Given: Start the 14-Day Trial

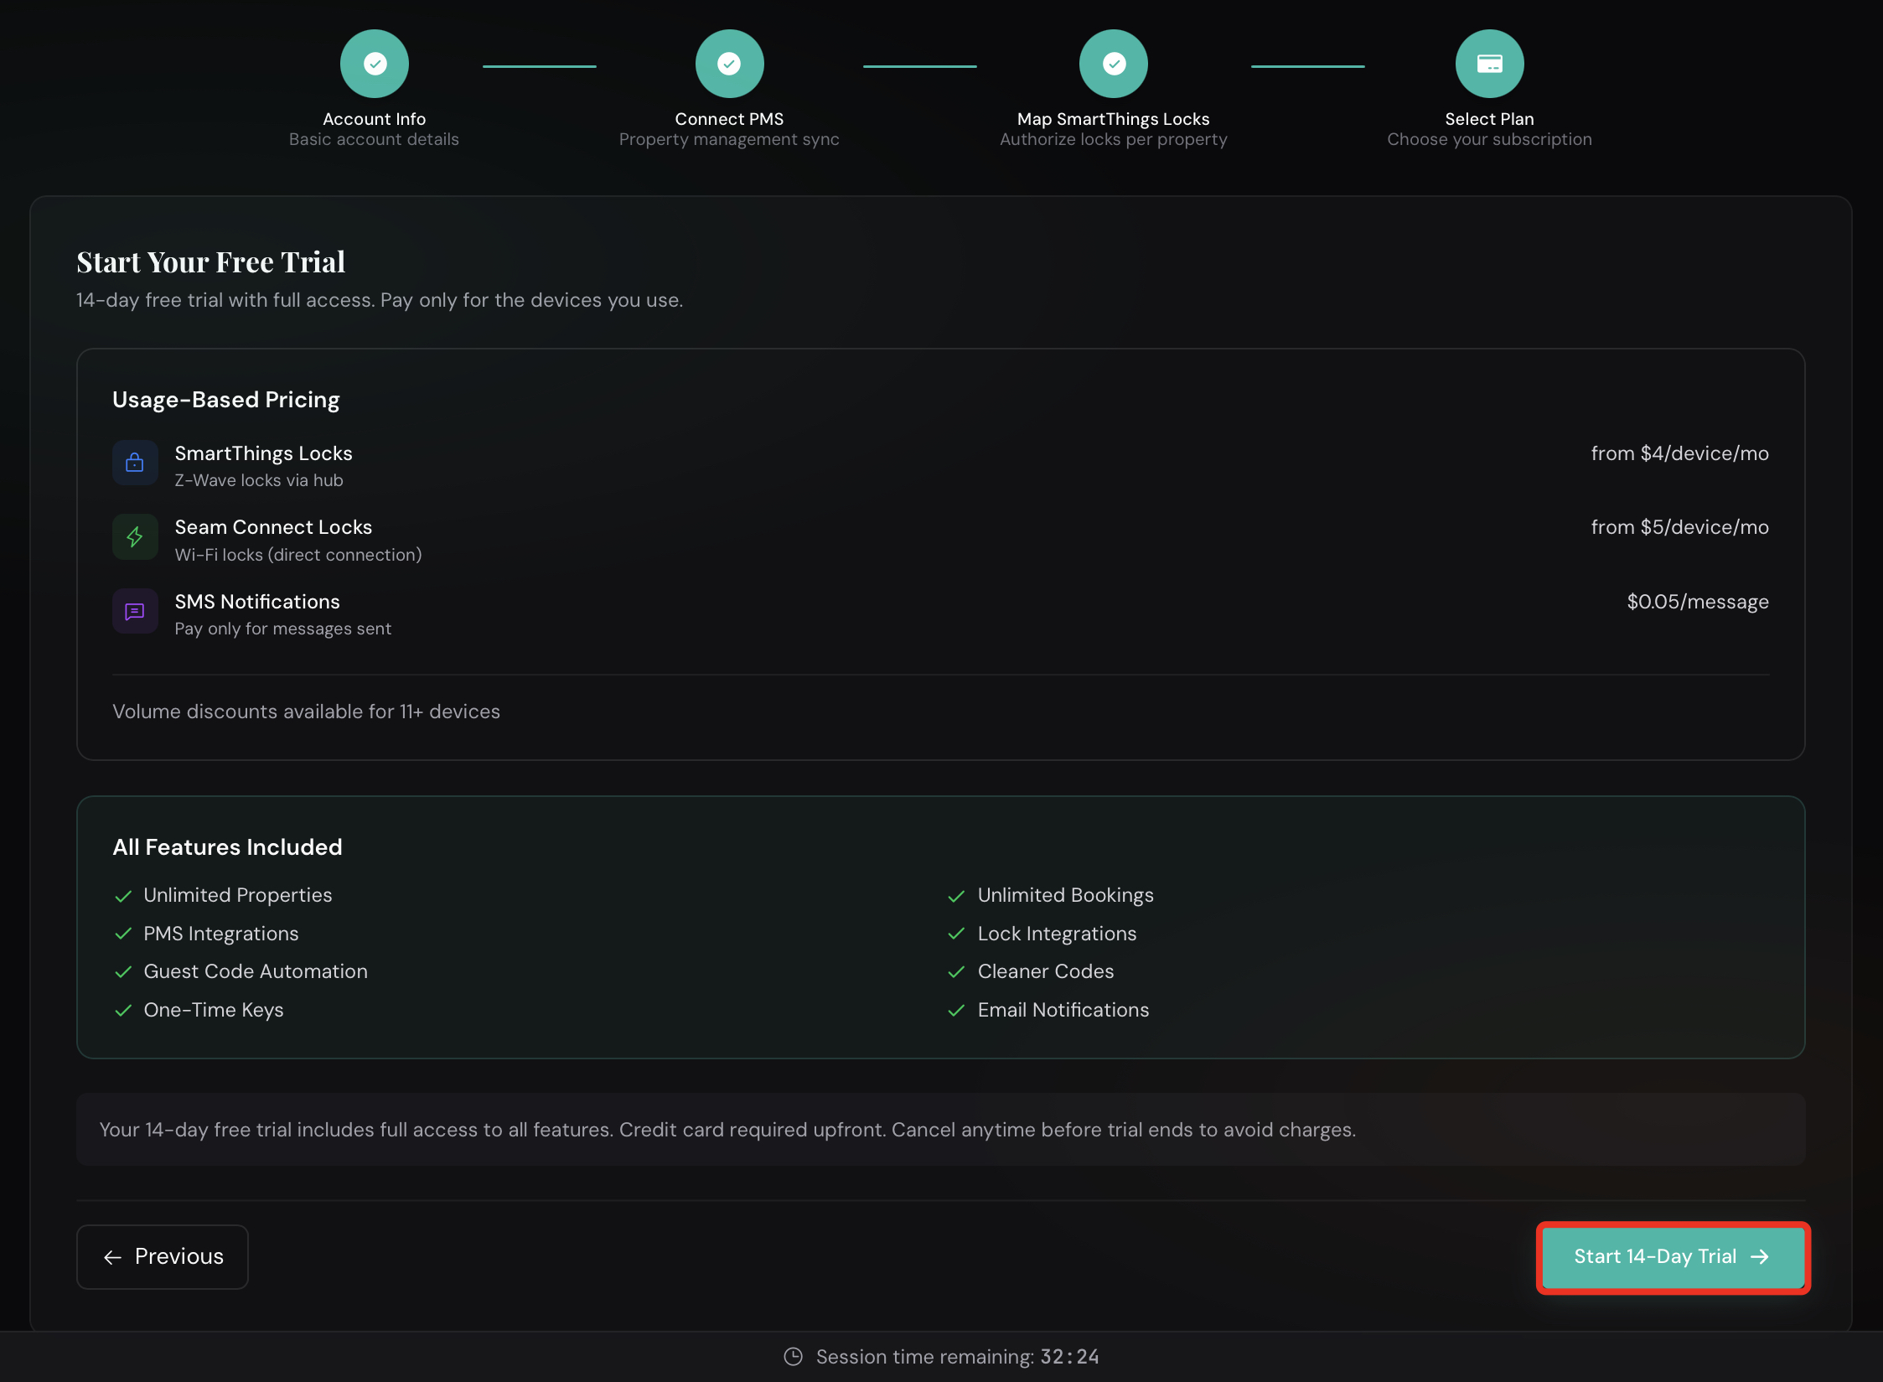Looking at the screenshot, I should tap(1673, 1257).
